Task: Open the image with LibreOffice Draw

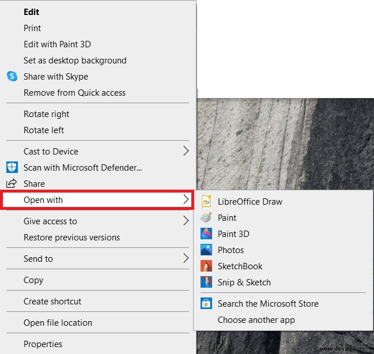Action: tap(283, 201)
